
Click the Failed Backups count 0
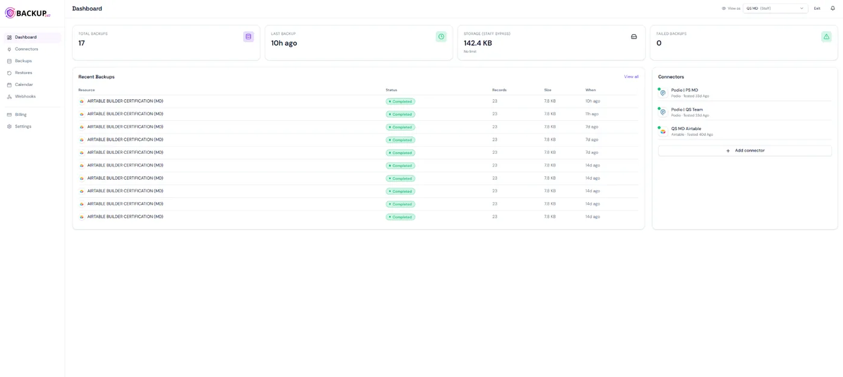tap(659, 43)
